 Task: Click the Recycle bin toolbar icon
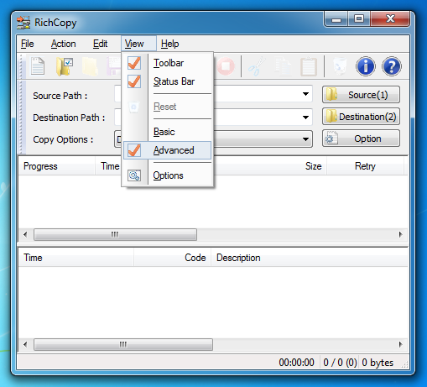coord(340,66)
